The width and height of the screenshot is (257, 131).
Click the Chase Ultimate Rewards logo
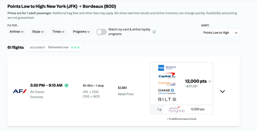pos(167,92)
